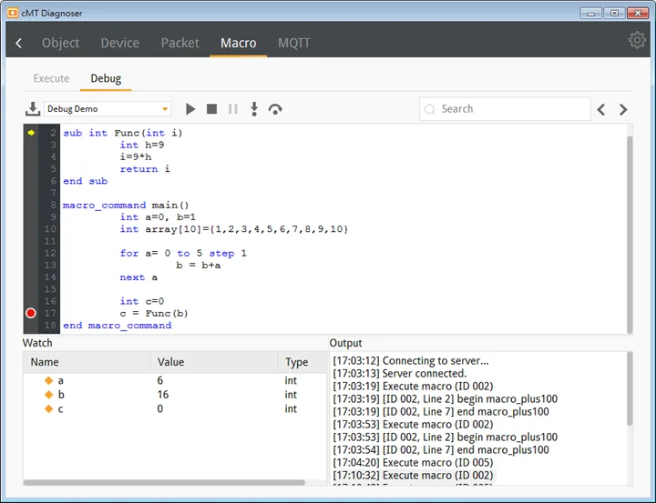Open the Execute sub-tab
This screenshot has width=656, height=503.
[x=51, y=78]
